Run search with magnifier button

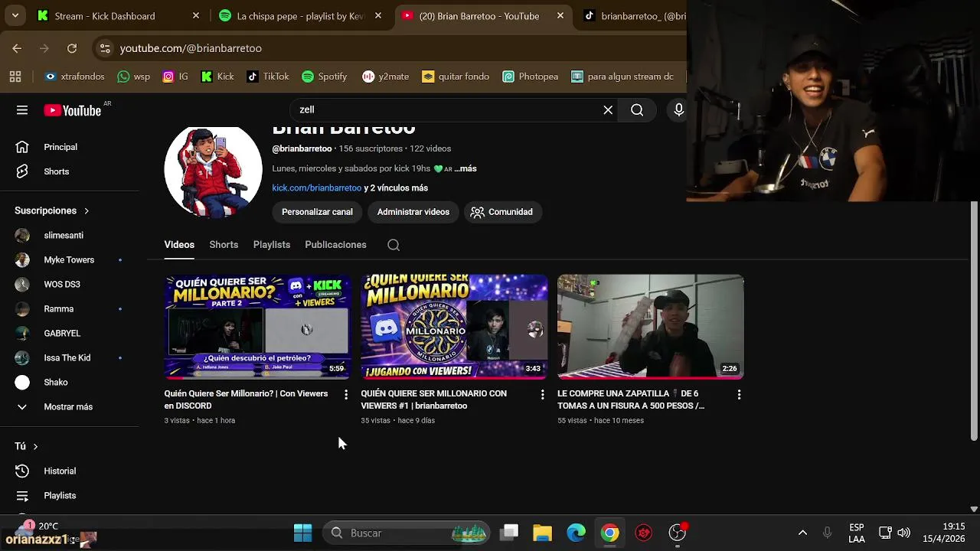[637, 110]
